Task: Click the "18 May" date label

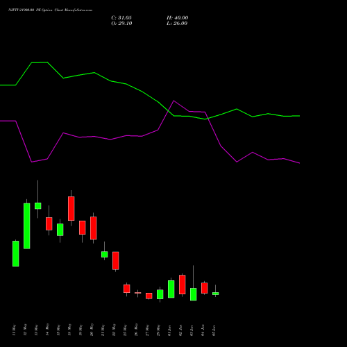Action: [70, 330]
